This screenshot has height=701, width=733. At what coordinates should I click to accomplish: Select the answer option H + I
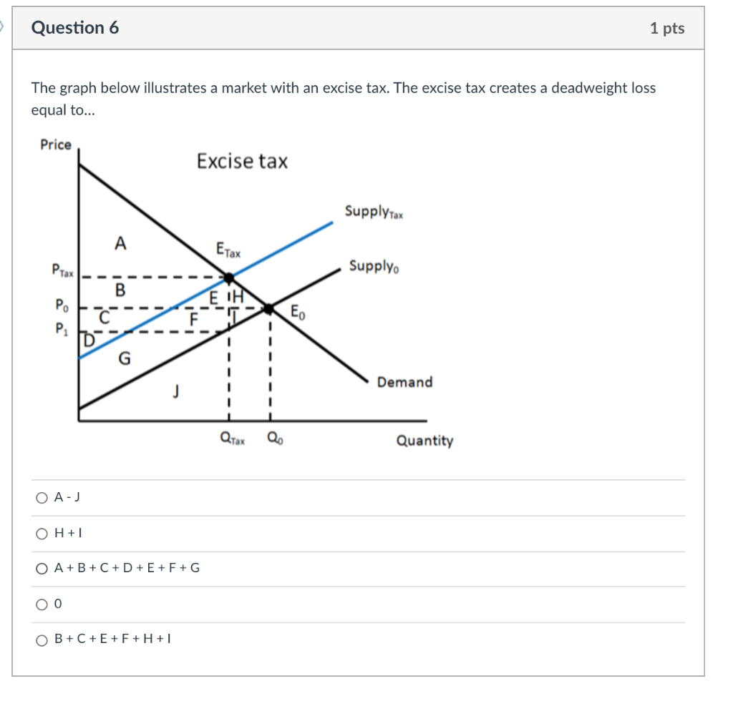point(41,533)
